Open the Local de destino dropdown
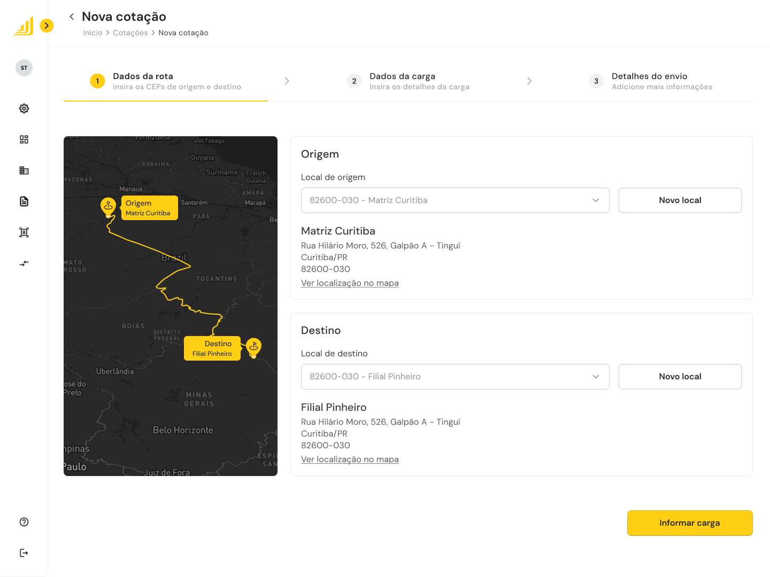Screen dimensions: 770x577 coord(455,377)
